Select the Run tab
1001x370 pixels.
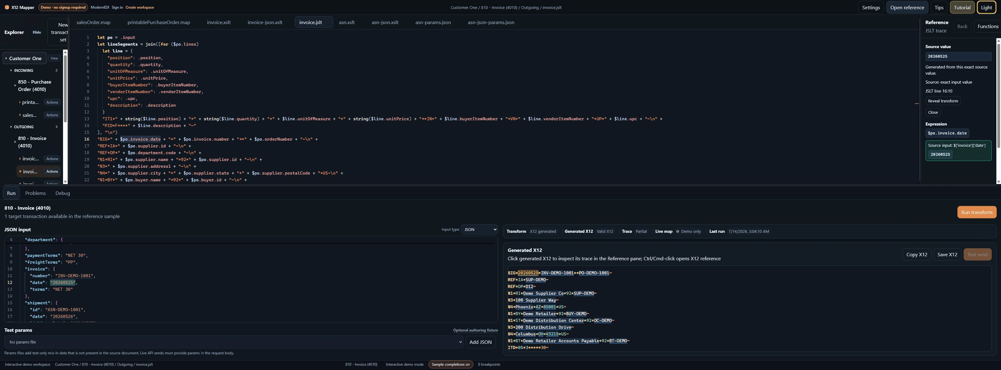pos(11,193)
